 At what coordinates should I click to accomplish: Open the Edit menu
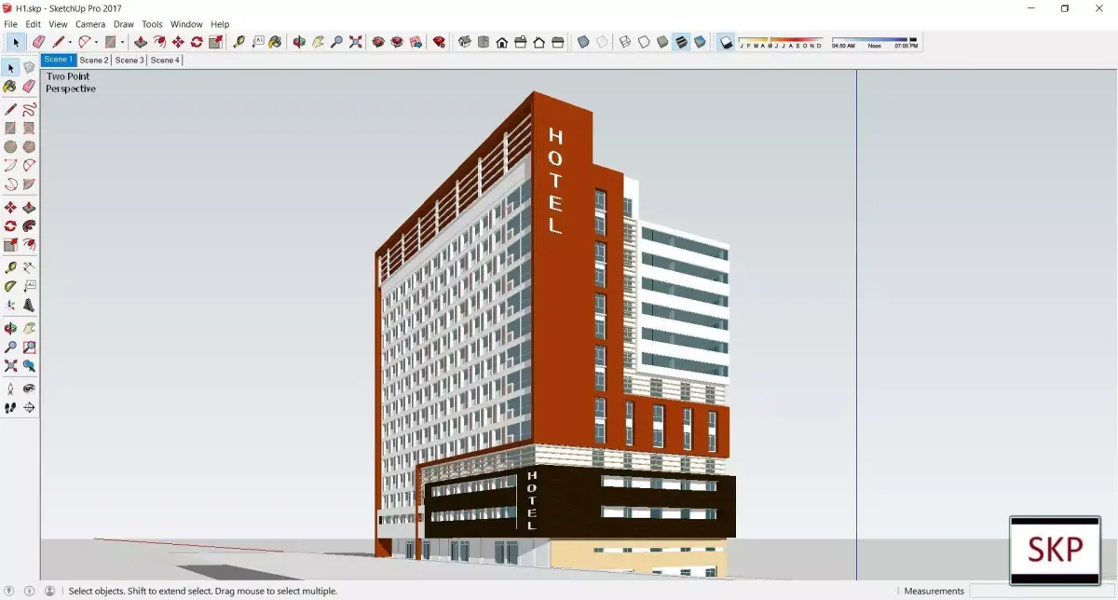coord(33,24)
